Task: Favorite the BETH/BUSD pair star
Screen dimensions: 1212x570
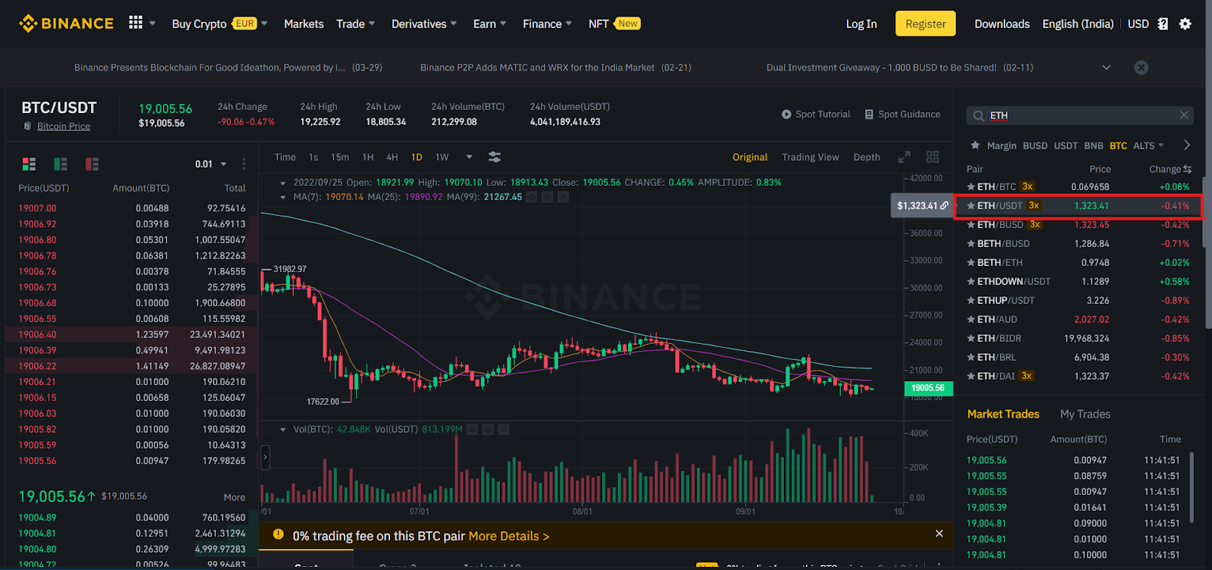Action: [971, 243]
